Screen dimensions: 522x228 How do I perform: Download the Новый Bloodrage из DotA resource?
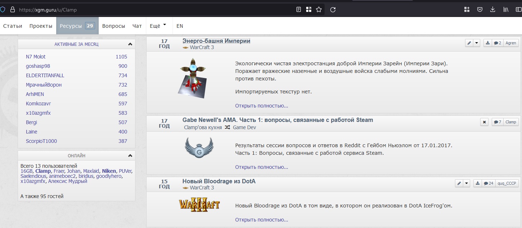[478, 183]
